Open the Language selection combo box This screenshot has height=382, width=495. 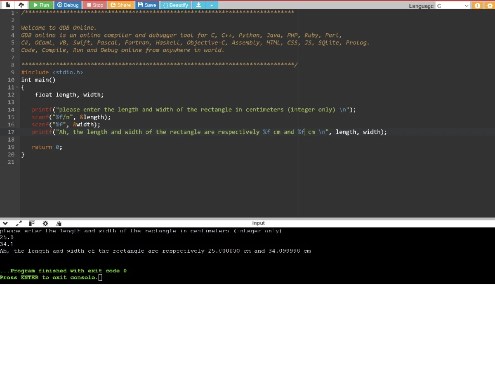coord(453,6)
